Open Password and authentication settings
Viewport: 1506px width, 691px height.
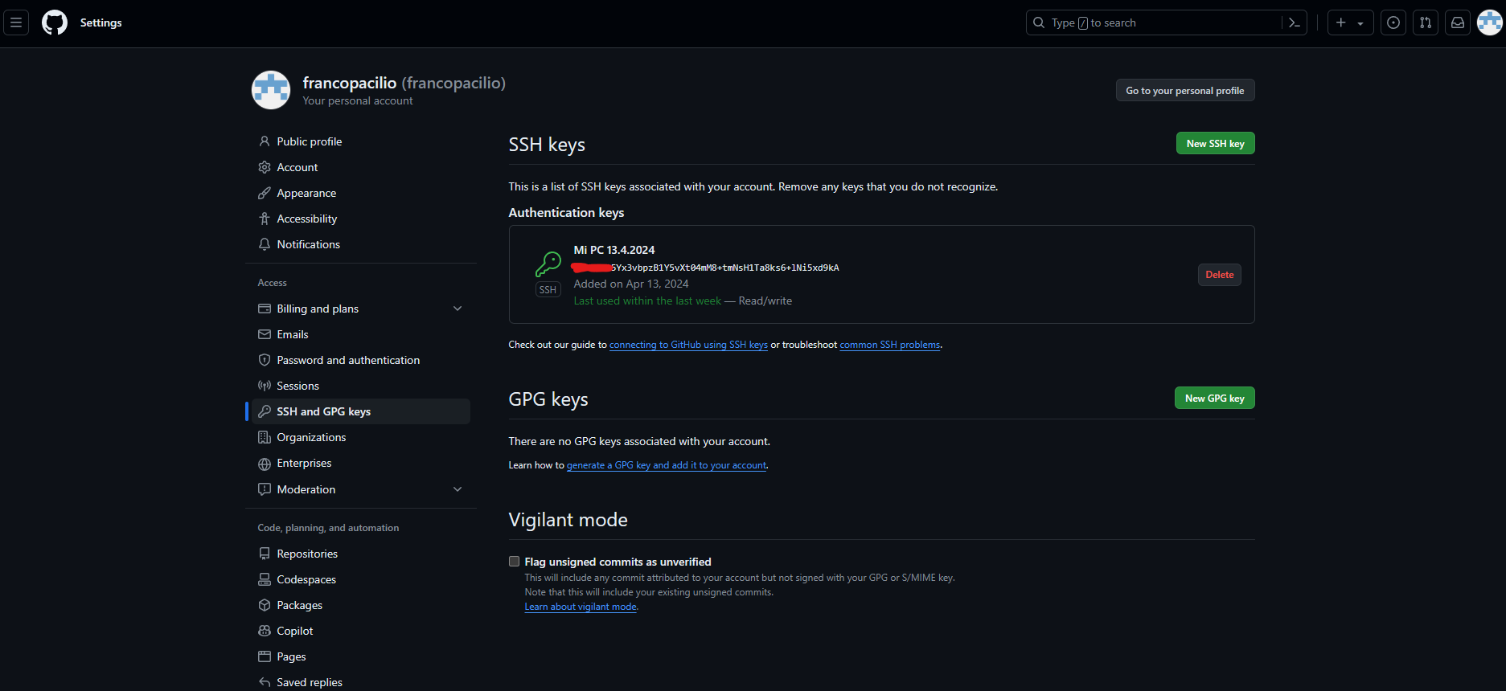pyautogui.click(x=361, y=360)
